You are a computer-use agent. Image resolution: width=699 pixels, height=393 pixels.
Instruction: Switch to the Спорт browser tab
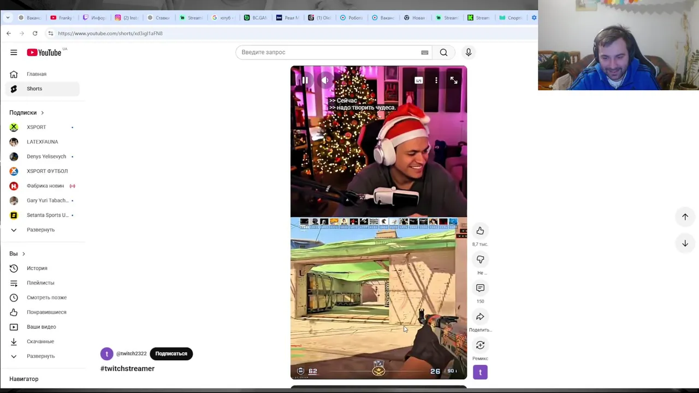[x=511, y=17]
